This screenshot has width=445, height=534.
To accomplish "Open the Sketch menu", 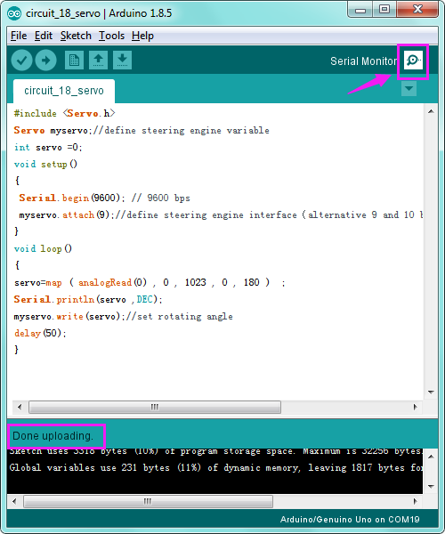I will click(x=76, y=36).
